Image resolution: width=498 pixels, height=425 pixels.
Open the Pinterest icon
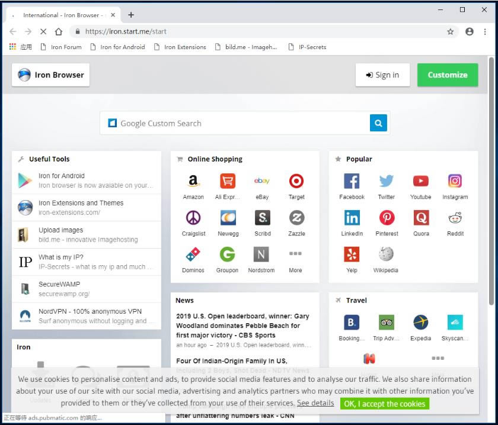click(387, 218)
